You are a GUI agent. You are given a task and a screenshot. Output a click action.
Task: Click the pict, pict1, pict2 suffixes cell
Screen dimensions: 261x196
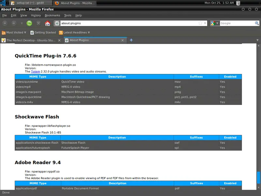click(196, 97)
